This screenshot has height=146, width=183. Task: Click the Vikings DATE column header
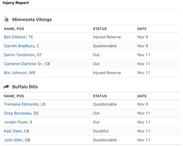tap(142, 29)
